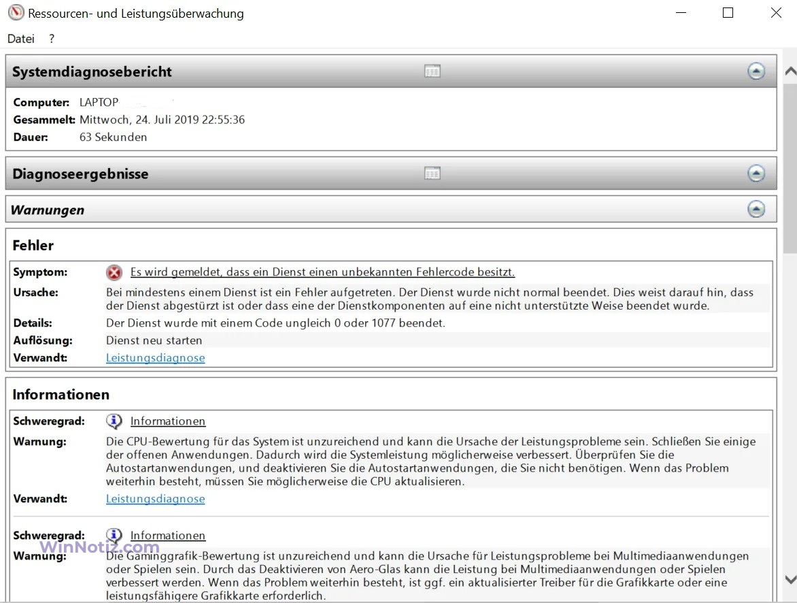This screenshot has height=603, width=797.
Task: Click the vertical scrollbar thumb
Action: 790,168
